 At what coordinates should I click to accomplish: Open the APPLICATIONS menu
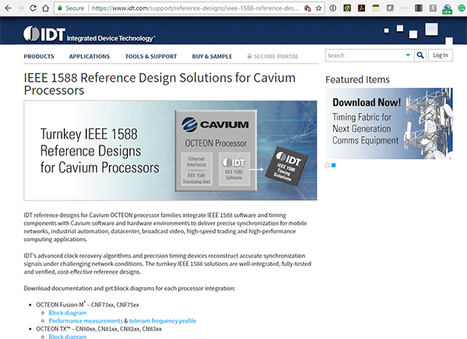click(90, 56)
